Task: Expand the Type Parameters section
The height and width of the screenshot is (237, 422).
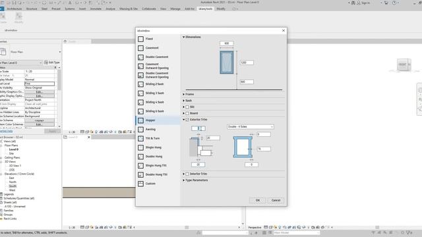Action: pyautogui.click(x=184, y=180)
